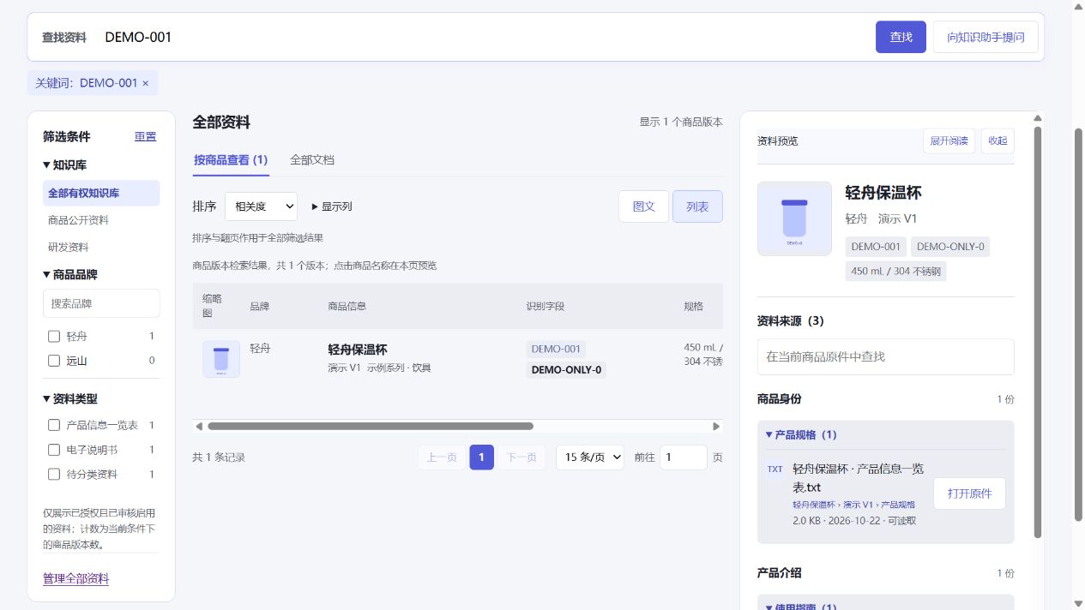This screenshot has height=610, width=1085.
Task: Open 轻舟保温杯 product name in the table row
Action: 358,350
